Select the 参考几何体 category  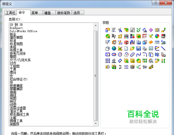pyautogui.click(x=18, y=53)
